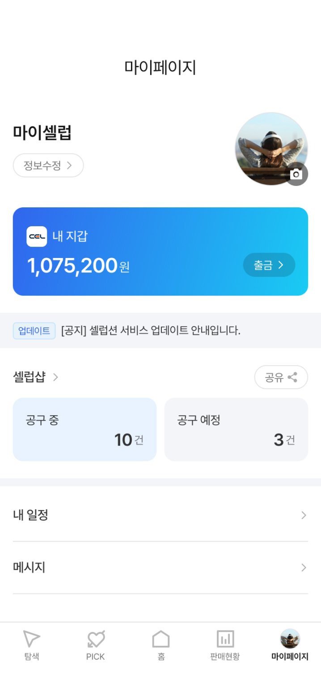Tap the camera icon on profile photo
This screenshot has height=696, width=321.
[297, 174]
